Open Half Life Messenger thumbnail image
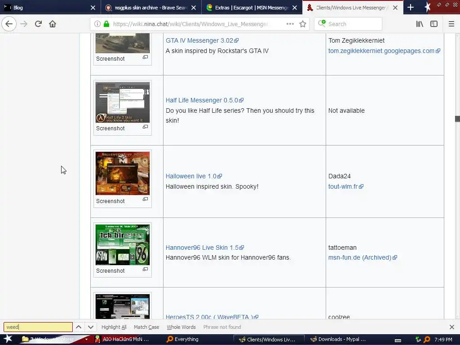Image resolution: width=460 pixels, height=345 pixels. click(123, 102)
